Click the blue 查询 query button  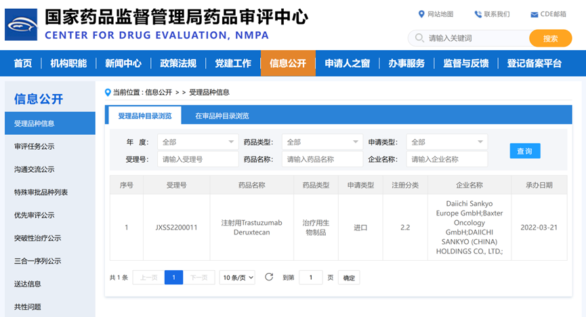pyautogui.click(x=524, y=151)
